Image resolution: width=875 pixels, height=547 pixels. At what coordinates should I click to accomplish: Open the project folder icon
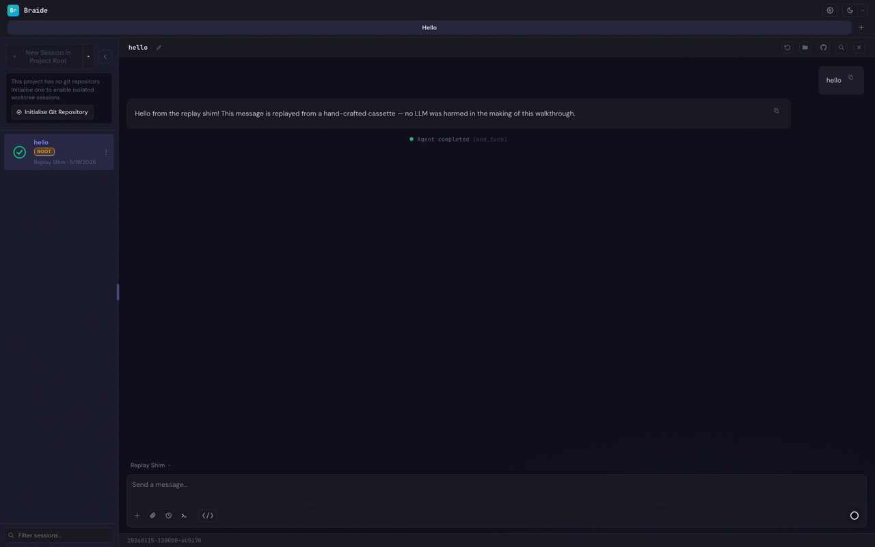pyautogui.click(x=805, y=47)
